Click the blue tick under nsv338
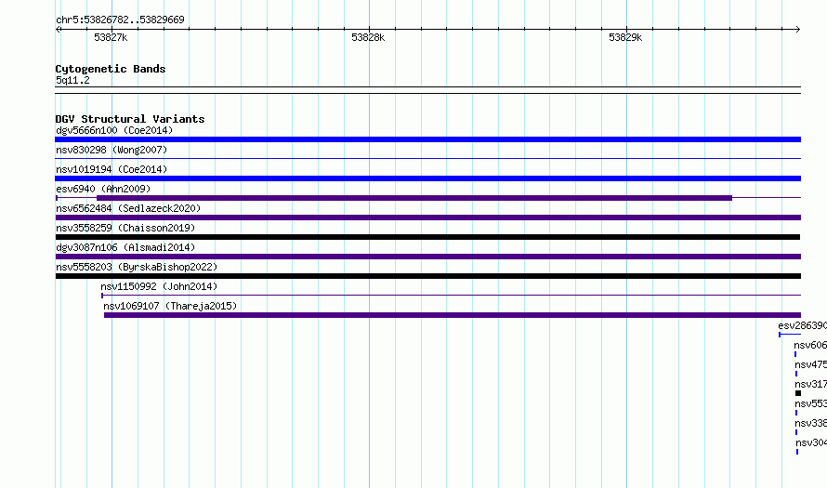The image size is (827, 488). (796, 432)
